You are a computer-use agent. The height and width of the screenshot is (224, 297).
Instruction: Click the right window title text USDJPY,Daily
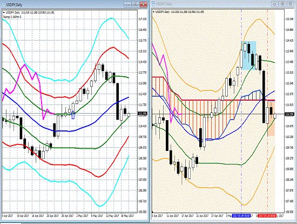pyautogui.click(x=164, y=4)
